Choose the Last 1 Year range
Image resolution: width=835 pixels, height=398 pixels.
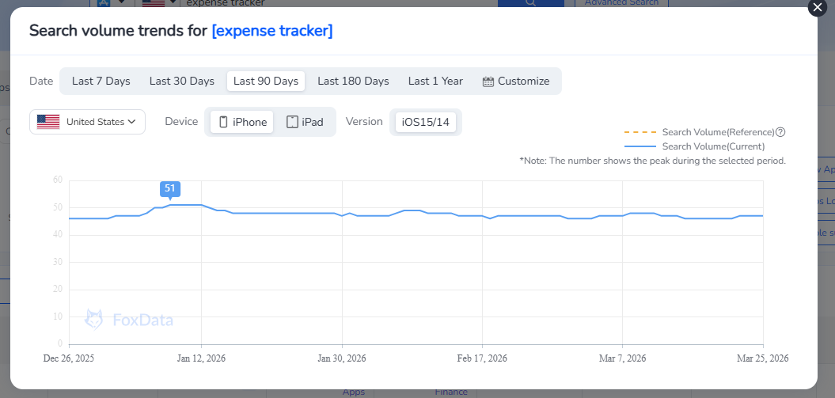coord(435,81)
